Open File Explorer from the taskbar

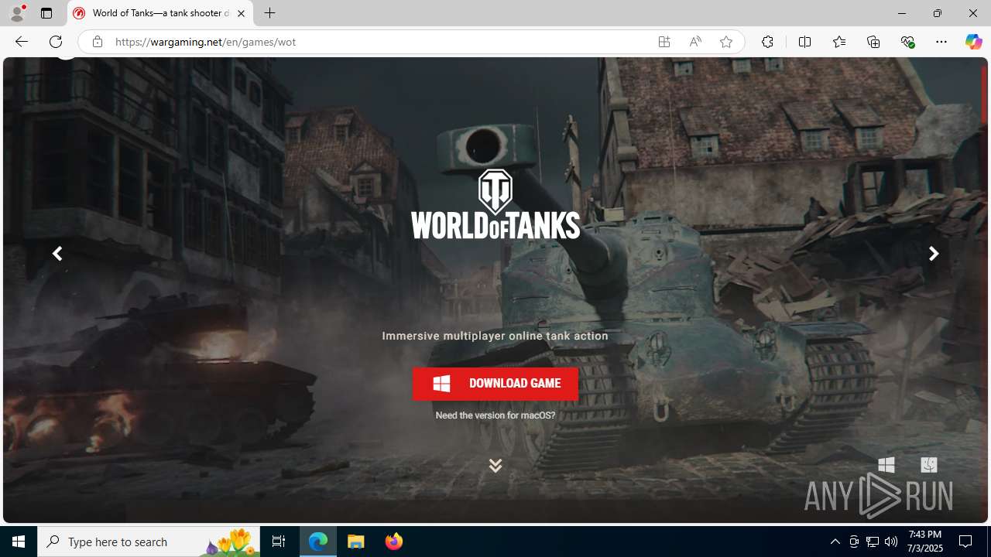click(x=356, y=542)
